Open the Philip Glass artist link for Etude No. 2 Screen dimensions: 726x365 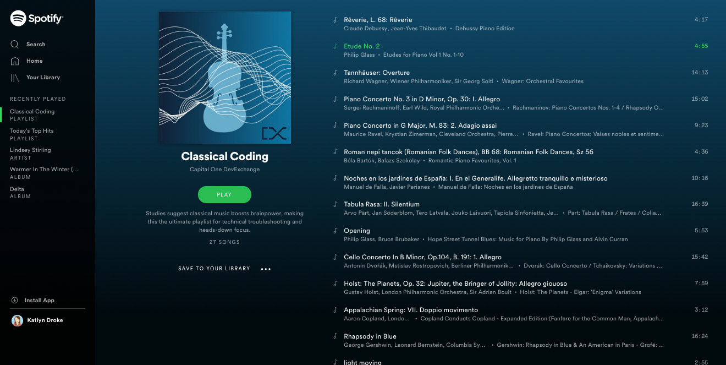[x=359, y=55]
